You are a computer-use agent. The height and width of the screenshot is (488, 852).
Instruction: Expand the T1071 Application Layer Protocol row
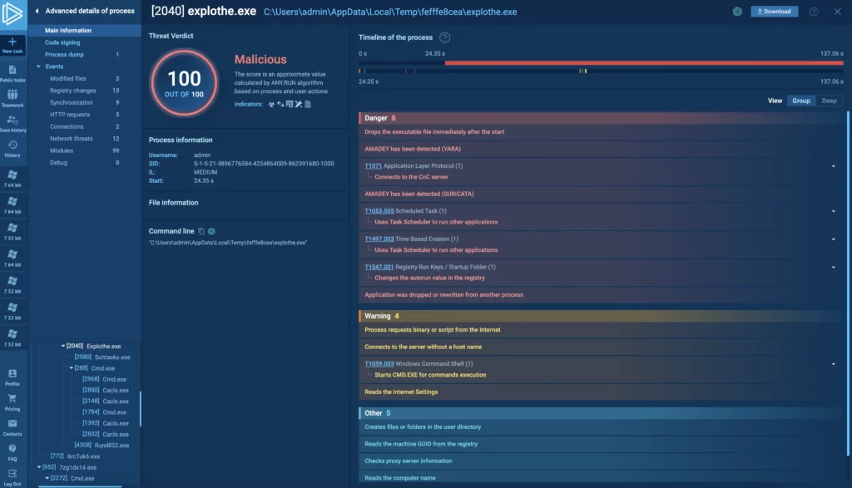(x=833, y=166)
